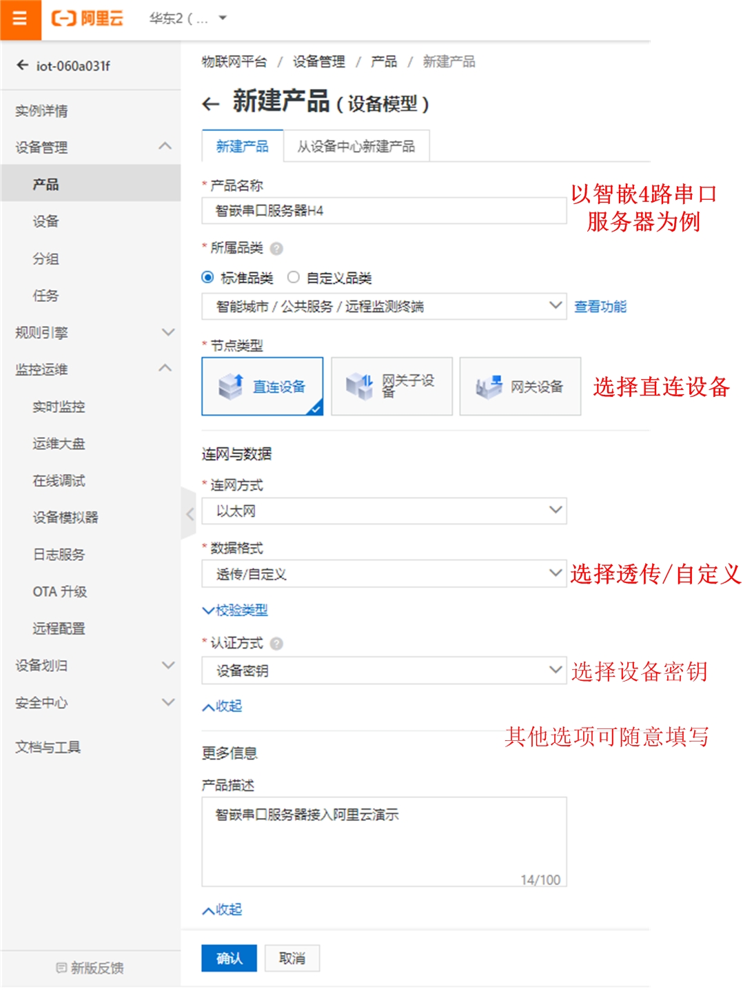
Task: Select the 自定义品类 radio button
Action: tap(294, 278)
